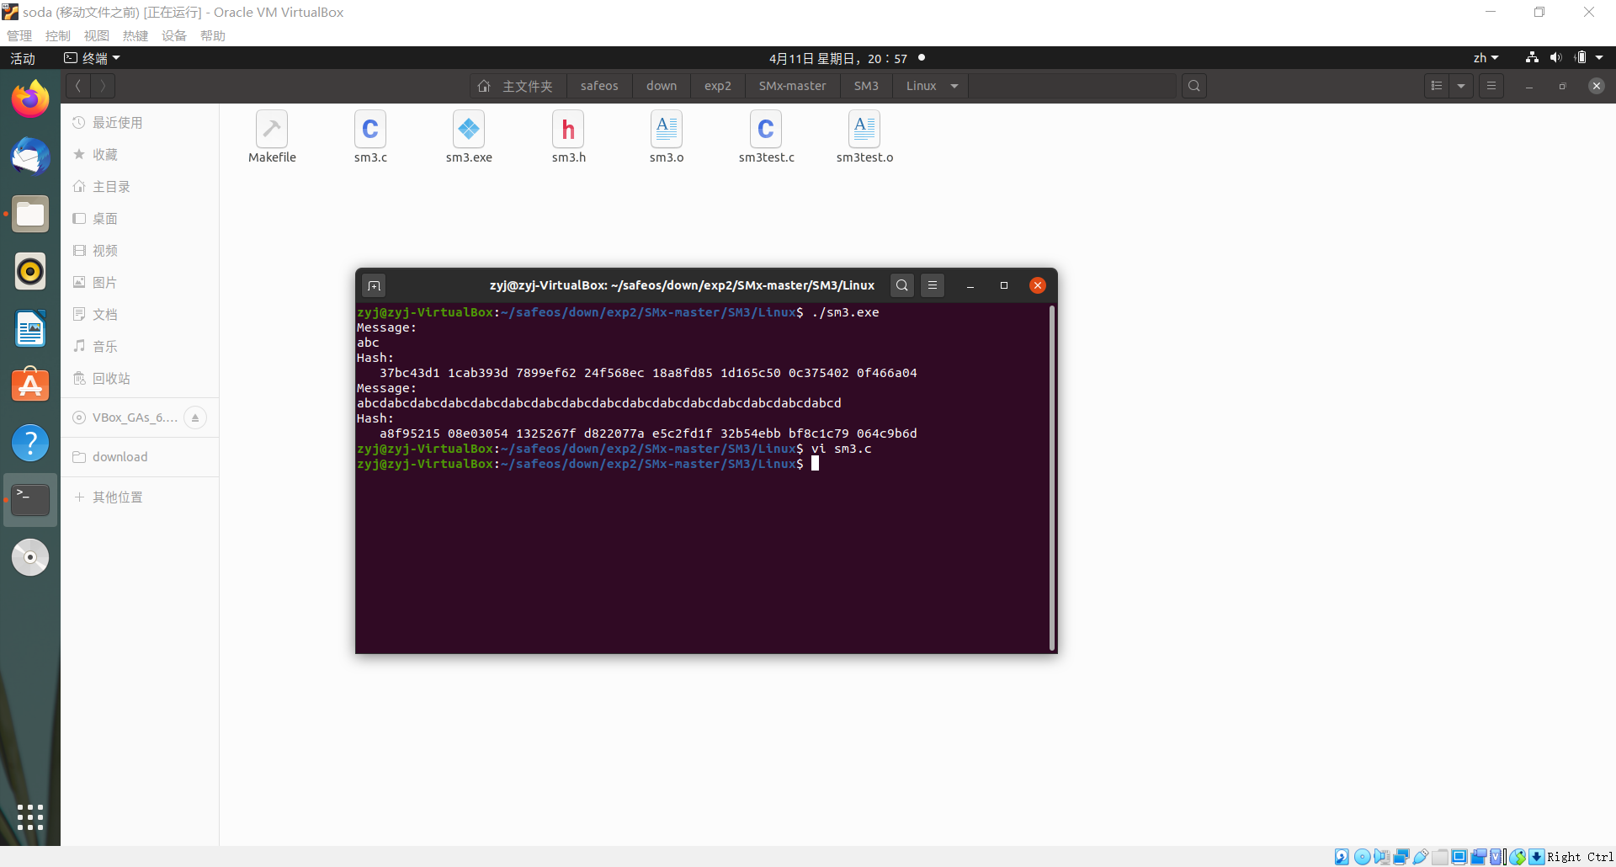This screenshot has width=1616, height=867.
Task: Launch Thunderbird mail from the dock
Action: pos(30,157)
